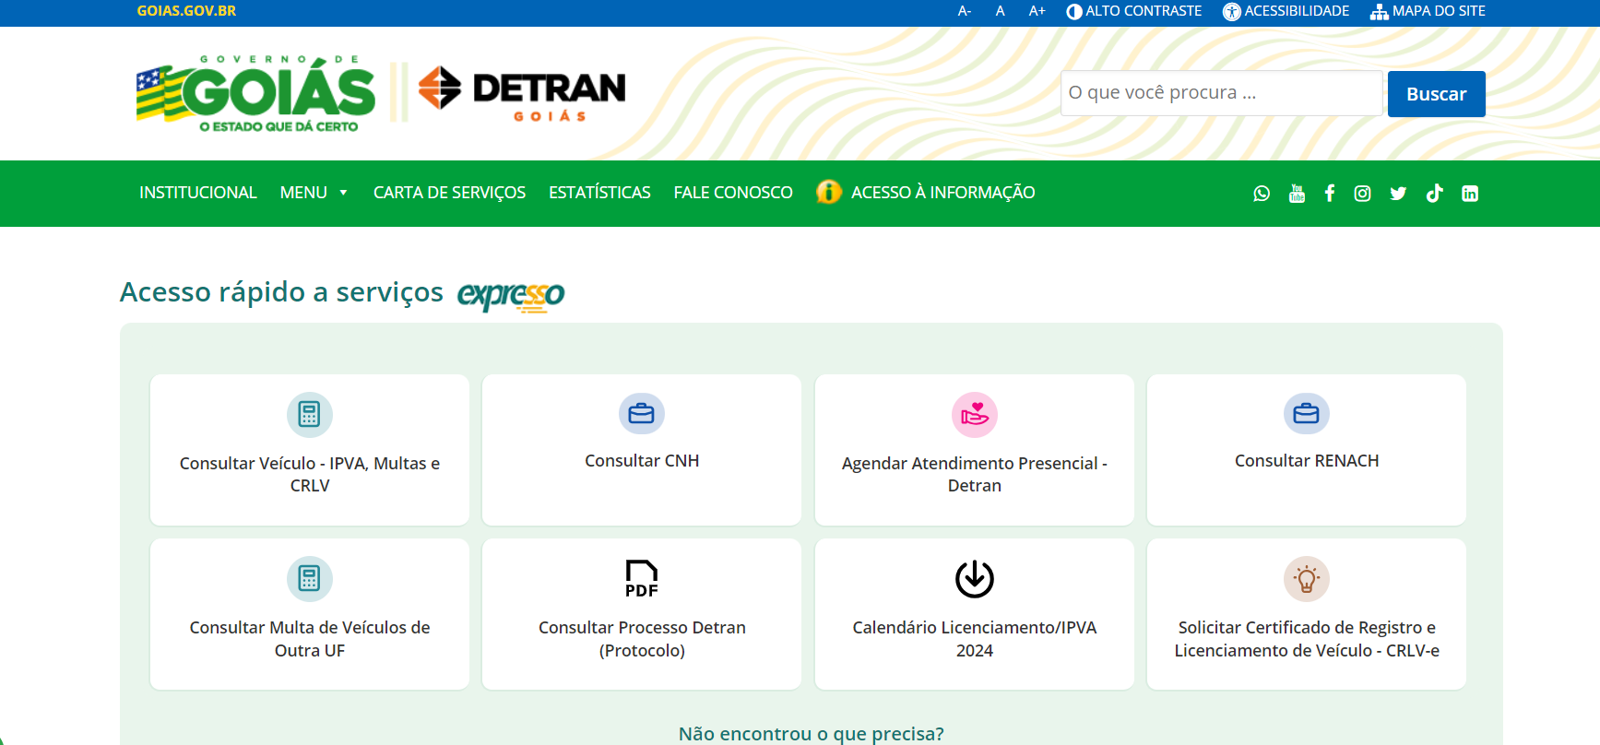Expand the MENU dropdown
The height and width of the screenshot is (745, 1600).
[x=314, y=193]
